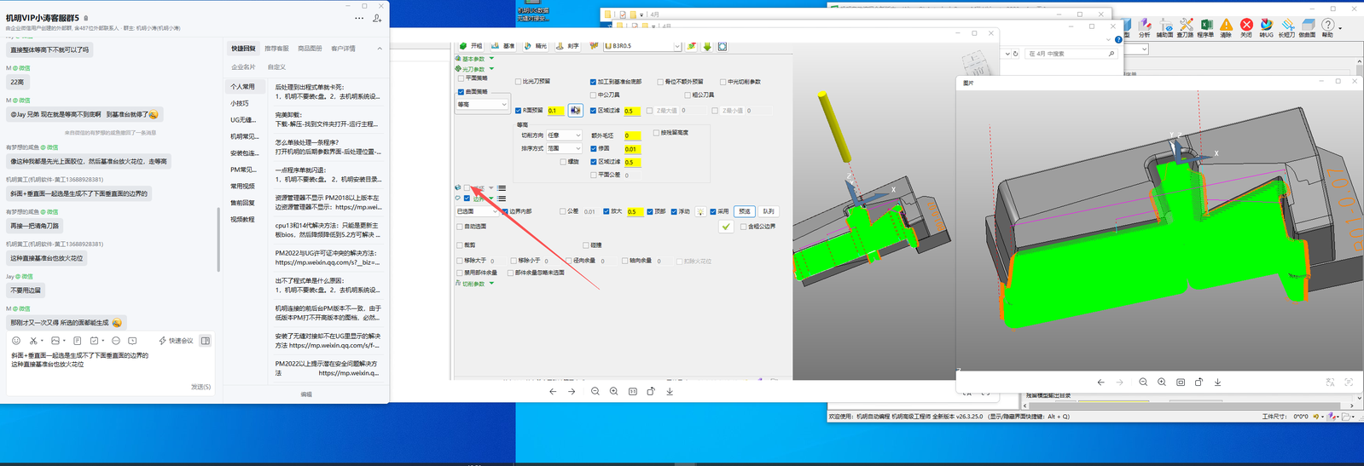Viewport: 1364px width, 466px height.
Task: Open the chat group more options (…)
Action: [x=359, y=18]
